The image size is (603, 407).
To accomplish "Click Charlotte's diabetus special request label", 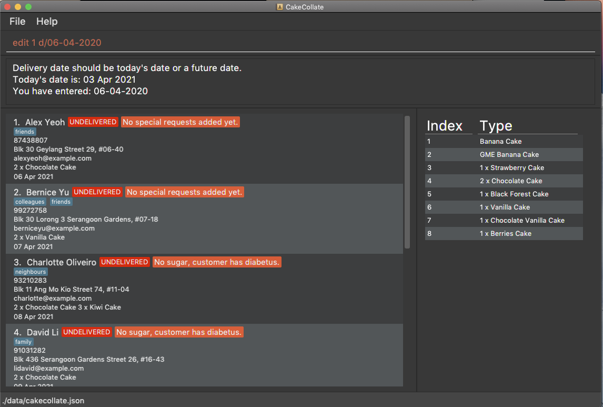I will [x=217, y=262].
